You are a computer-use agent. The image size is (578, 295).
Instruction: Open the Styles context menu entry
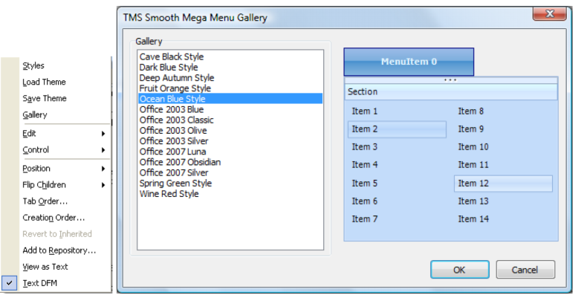33,65
